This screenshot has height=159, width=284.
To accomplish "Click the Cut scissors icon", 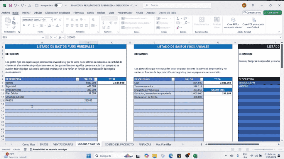I will [14, 18].
